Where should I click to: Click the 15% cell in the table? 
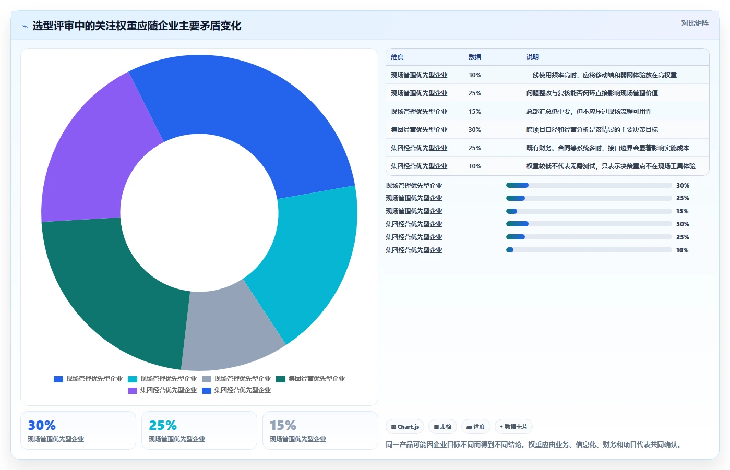474,112
